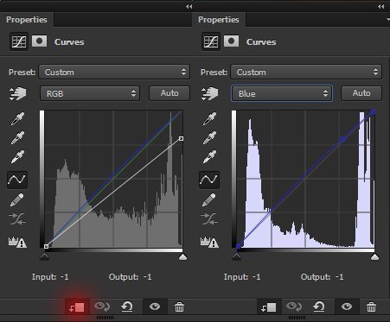Pick the black point eyedropper in left Curves panel
Screen dimensions: 390x322
17,118
